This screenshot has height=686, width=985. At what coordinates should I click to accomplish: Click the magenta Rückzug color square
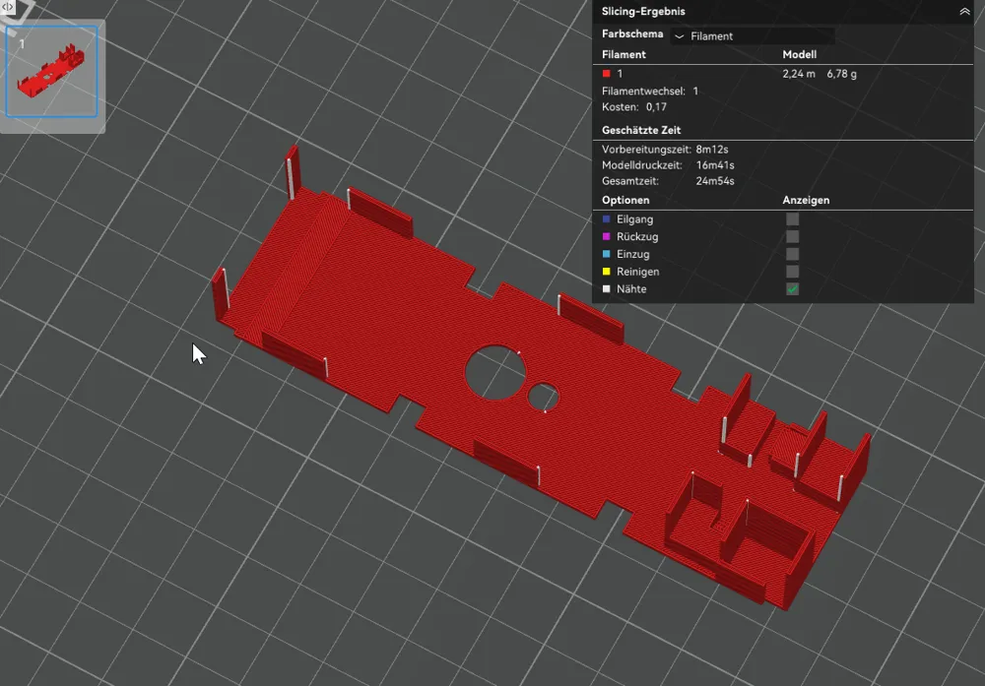point(607,236)
